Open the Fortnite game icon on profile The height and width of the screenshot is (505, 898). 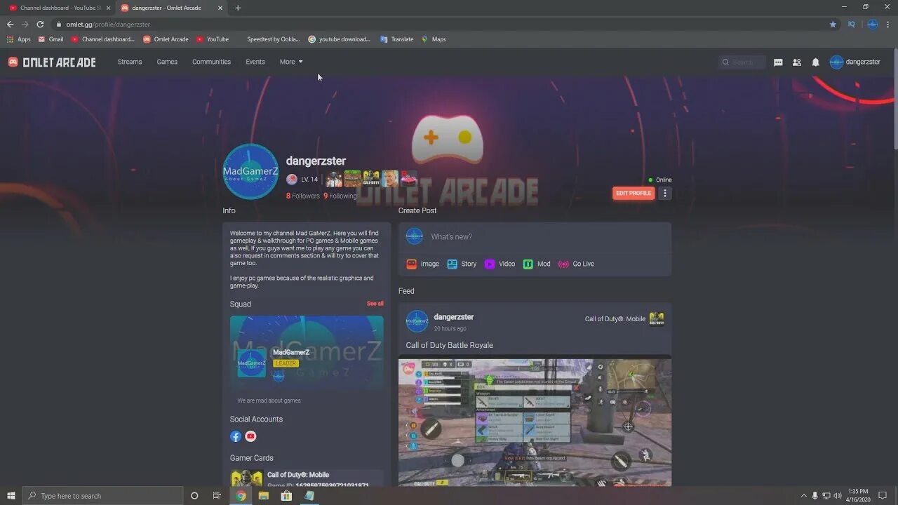point(390,179)
